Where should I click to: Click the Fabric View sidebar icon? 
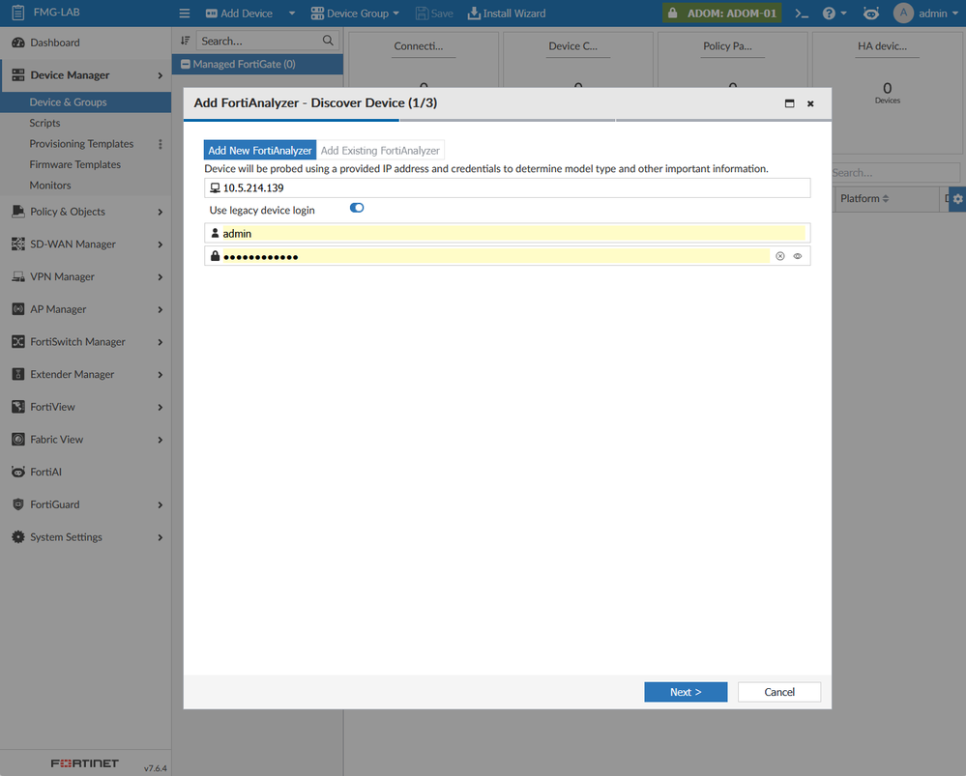(18, 440)
